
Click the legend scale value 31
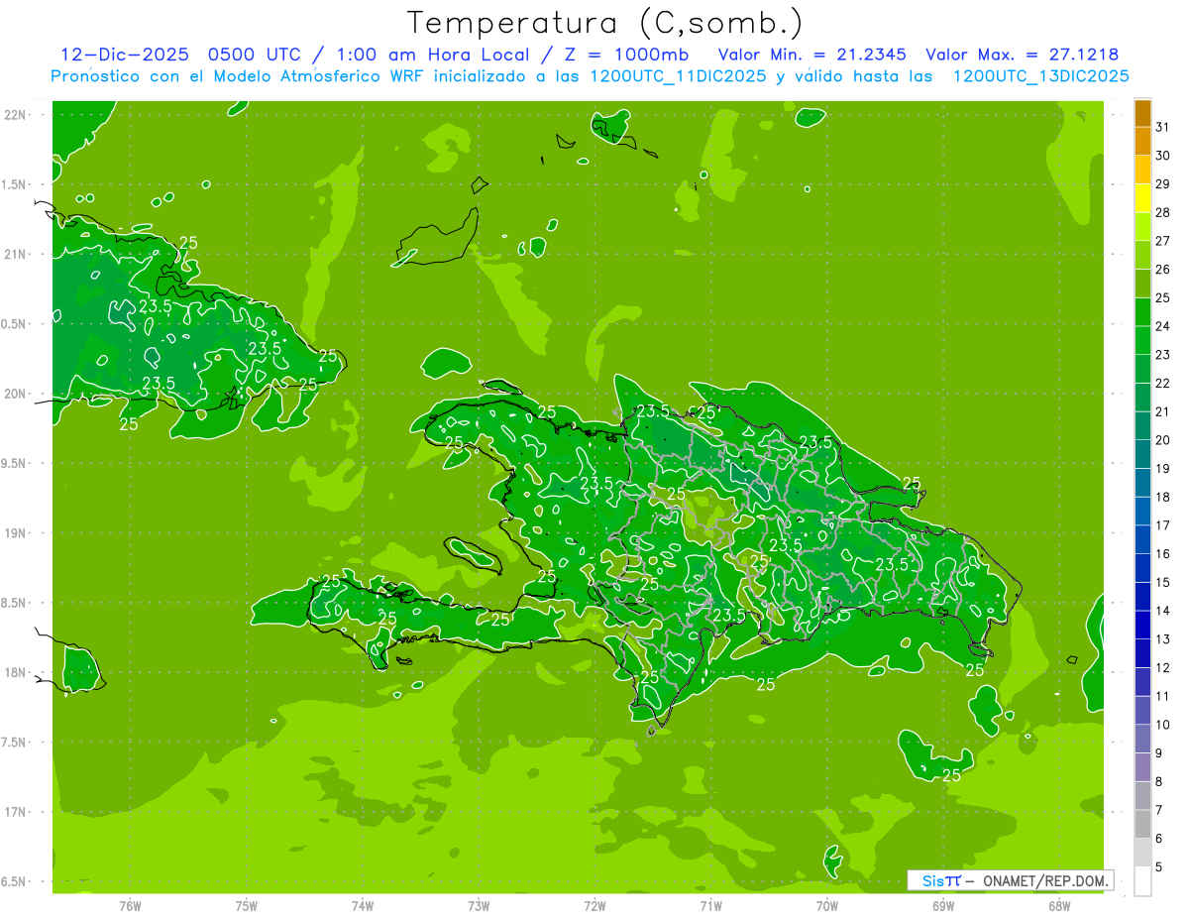pyautogui.click(x=1163, y=128)
